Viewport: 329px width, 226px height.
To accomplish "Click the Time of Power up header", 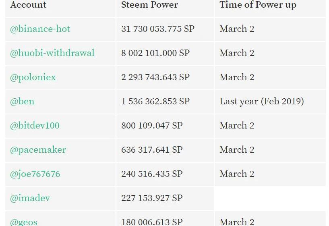I will pyautogui.click(x=258, y=5).
